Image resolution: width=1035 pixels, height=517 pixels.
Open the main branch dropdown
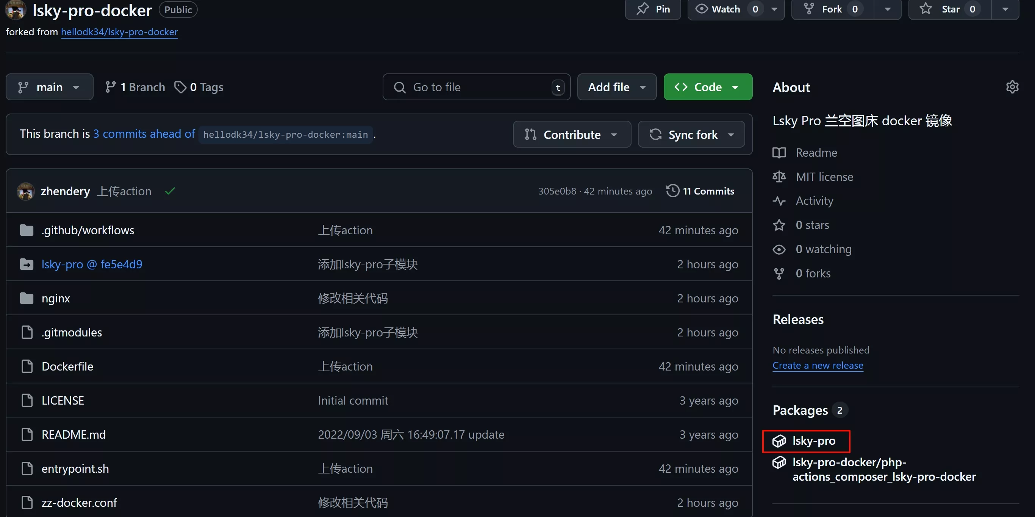pos(49,87)
